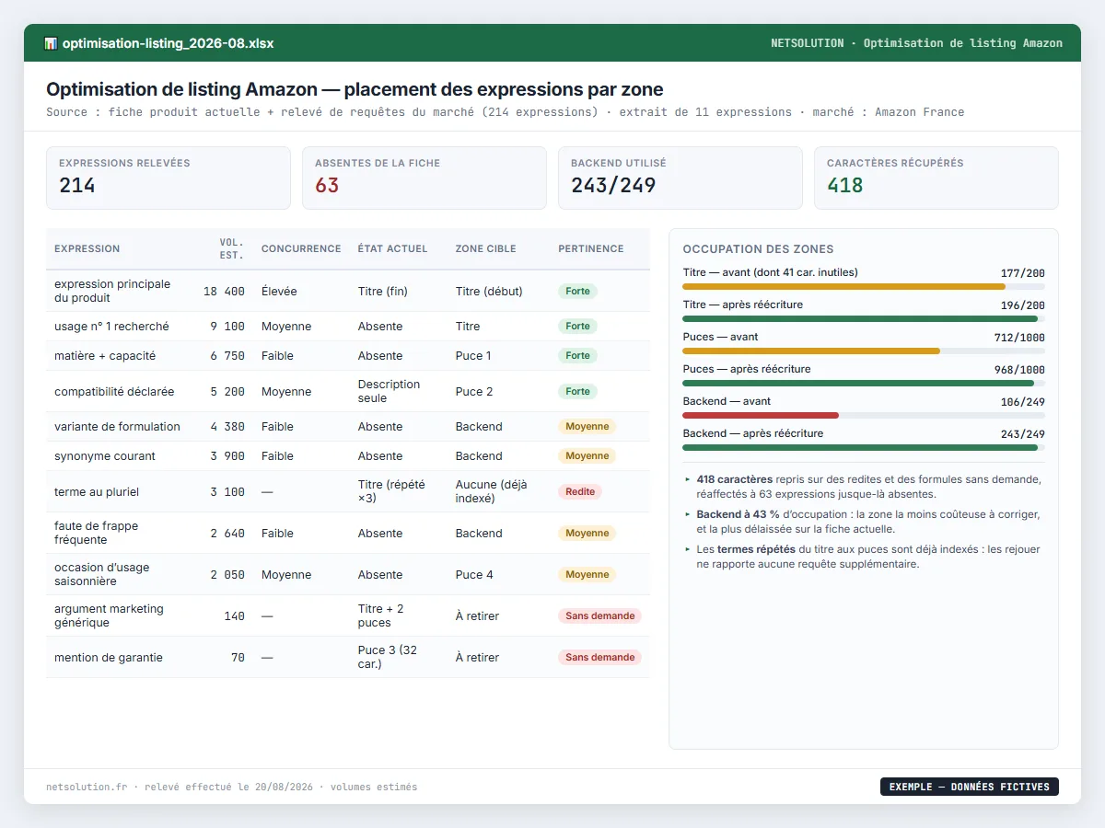Click the Expressions relevées 214 card
The width and height of the screenshot is (1105, 828).
pos(169,178)
